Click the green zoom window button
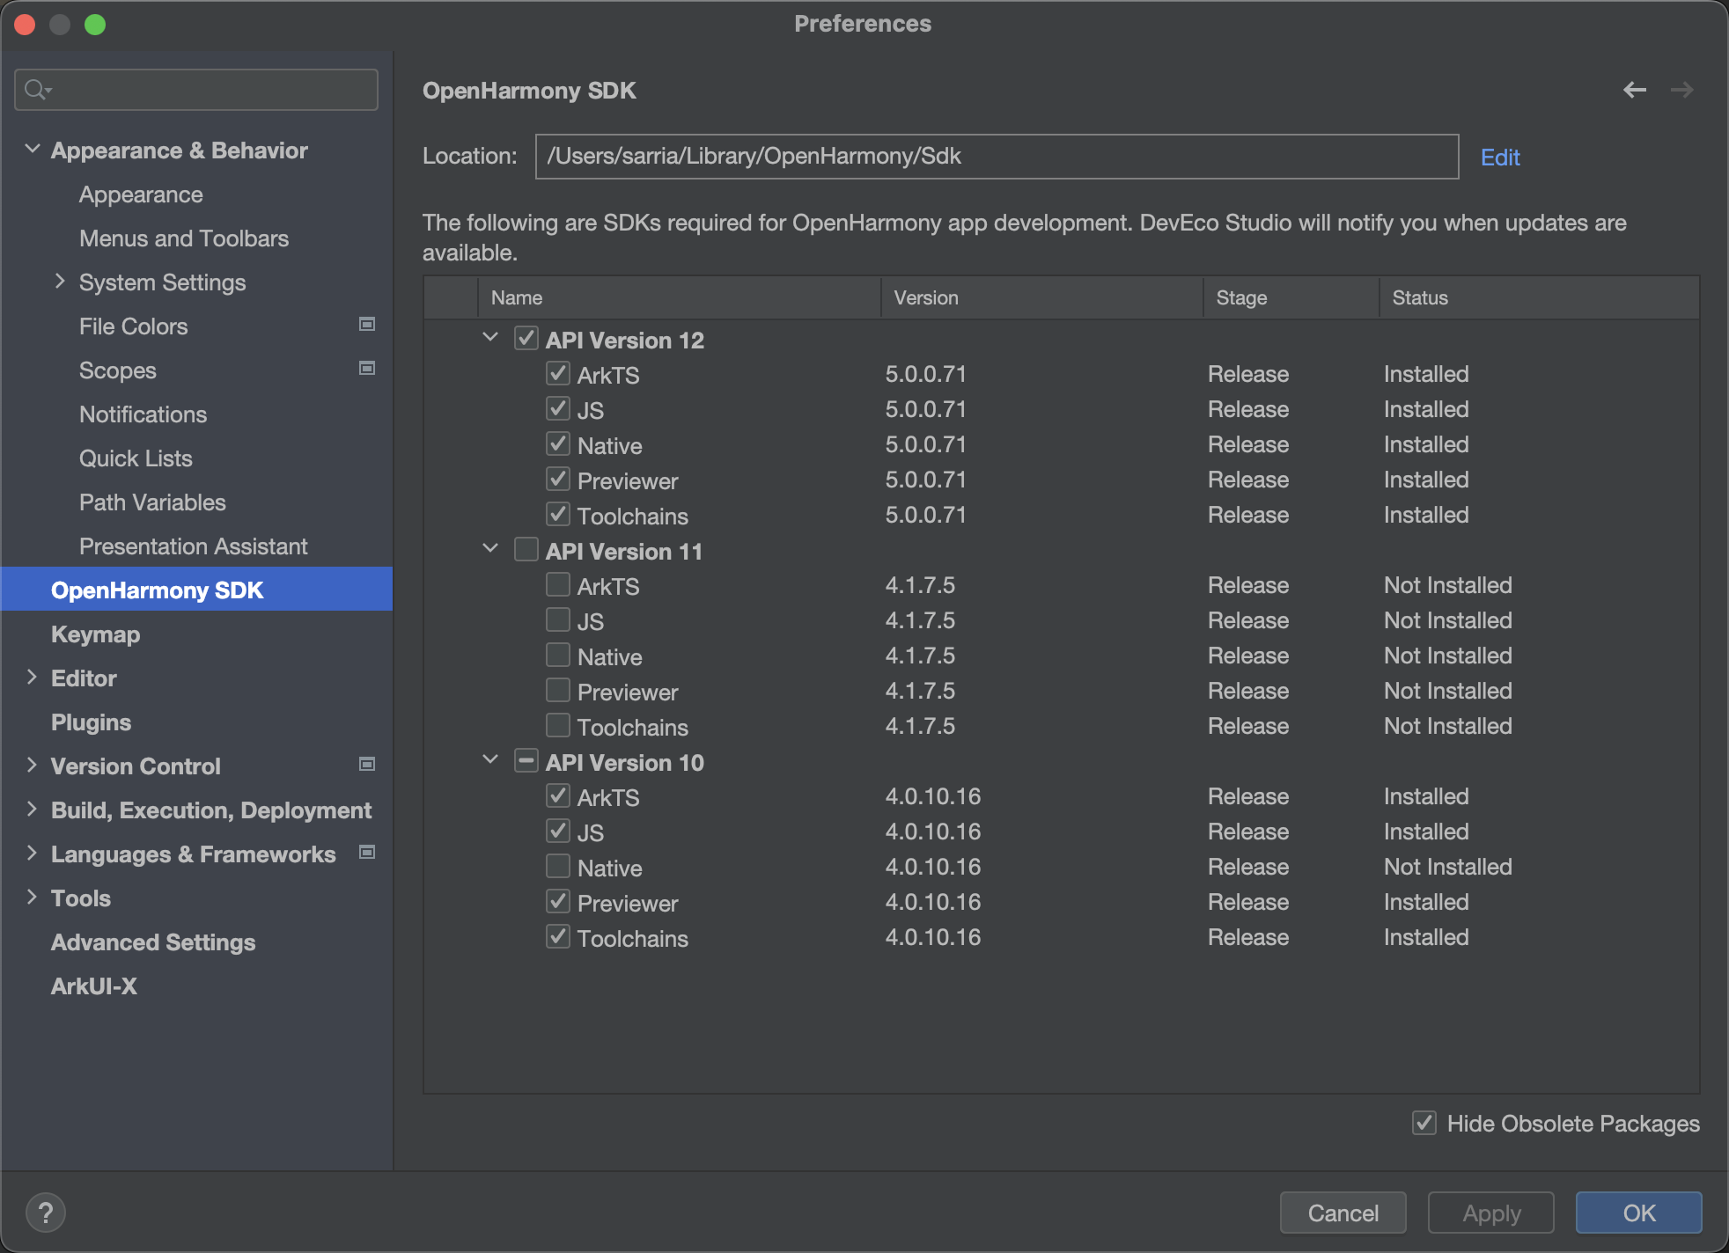This screenshot has width=1729, height=1253. coord(95,25)
